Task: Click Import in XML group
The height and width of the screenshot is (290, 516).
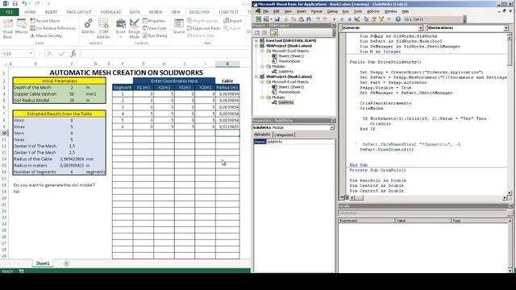Action: click(233, 21)
